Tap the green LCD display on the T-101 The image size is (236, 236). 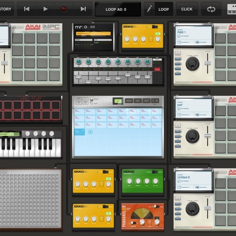pos(118,101)
